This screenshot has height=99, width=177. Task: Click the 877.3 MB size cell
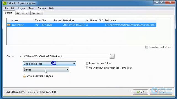[47, 25]
